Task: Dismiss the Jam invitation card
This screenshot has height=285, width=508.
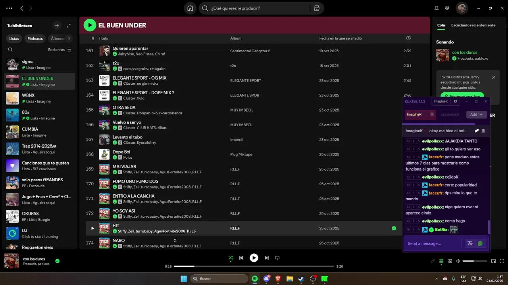Action: point(494,77)
